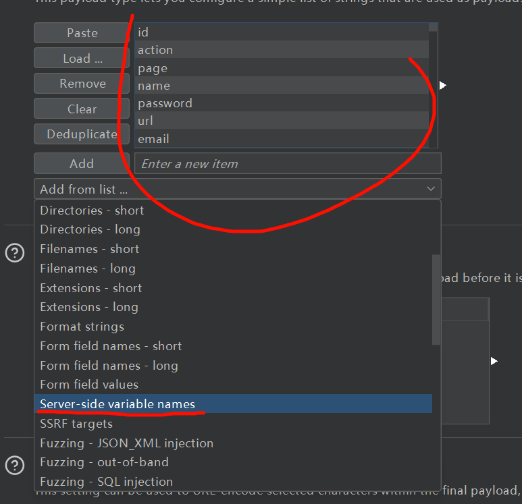The height and width of the screenshot is (504, 522).
Task: Expand the 'Add from list ...' chevron
Action: point(430,189)
